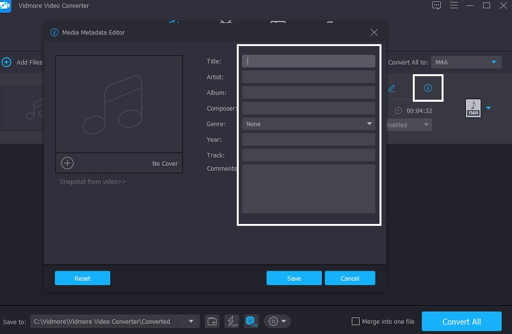Close the Media Metadata Editor dialog

374,33
